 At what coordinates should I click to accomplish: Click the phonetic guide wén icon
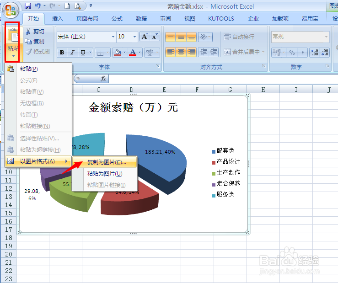(150, 53)
